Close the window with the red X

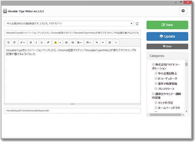(188, 2)
